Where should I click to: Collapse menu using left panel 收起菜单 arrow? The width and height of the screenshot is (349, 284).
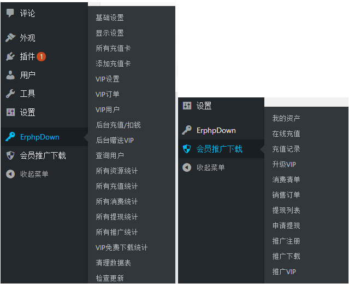(x=10, y=174)
